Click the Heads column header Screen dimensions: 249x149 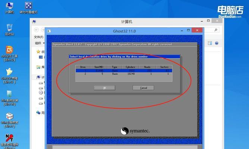(147, 67)
